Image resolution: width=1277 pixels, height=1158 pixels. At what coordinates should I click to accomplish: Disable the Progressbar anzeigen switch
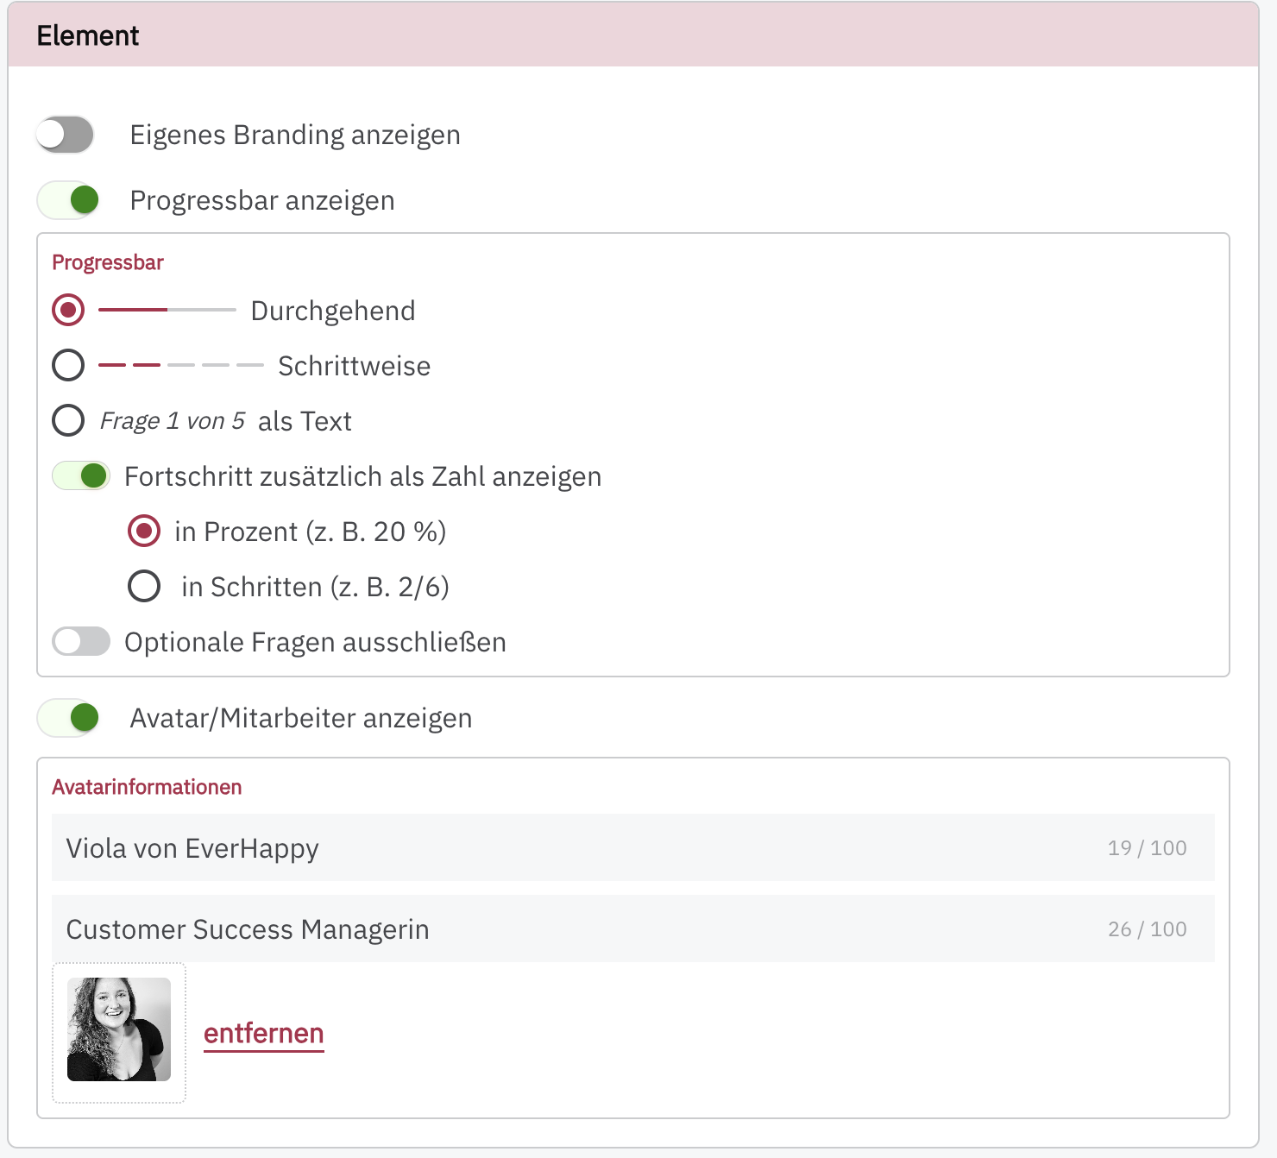pyautogui.click(x=68, y=200)
